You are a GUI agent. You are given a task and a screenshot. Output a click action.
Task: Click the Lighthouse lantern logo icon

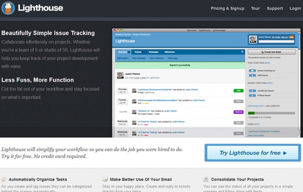(x=8, y=8)
